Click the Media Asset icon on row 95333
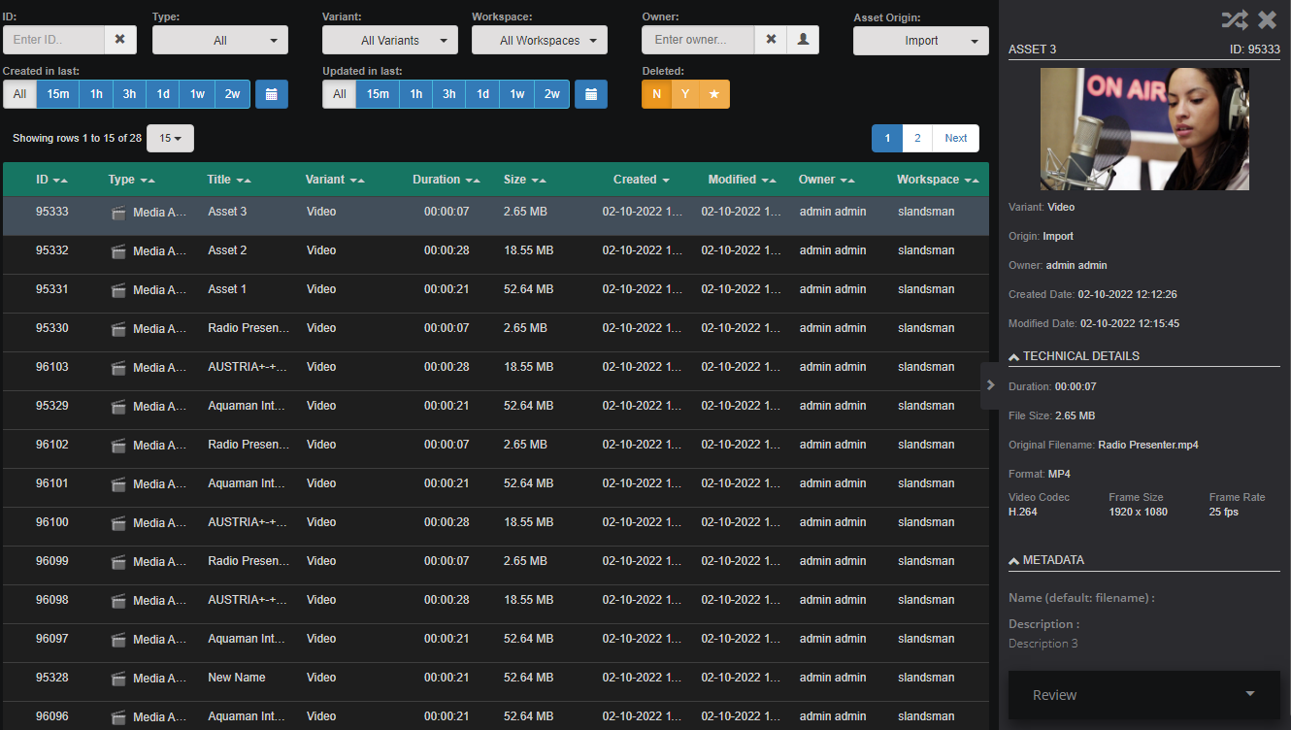The image size is (1291, 730). click(117, 212)
